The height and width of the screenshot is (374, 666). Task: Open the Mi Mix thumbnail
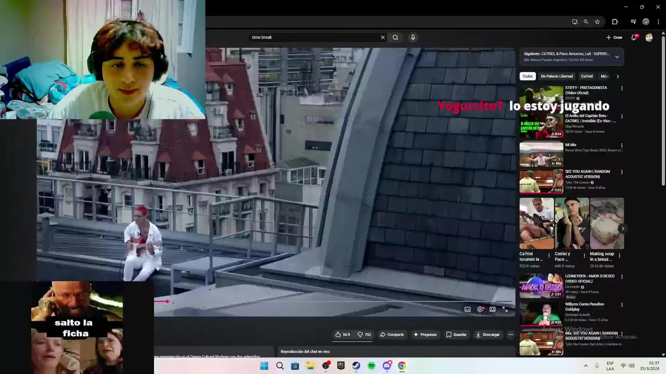pyautogui.click(x=541, y=154)
